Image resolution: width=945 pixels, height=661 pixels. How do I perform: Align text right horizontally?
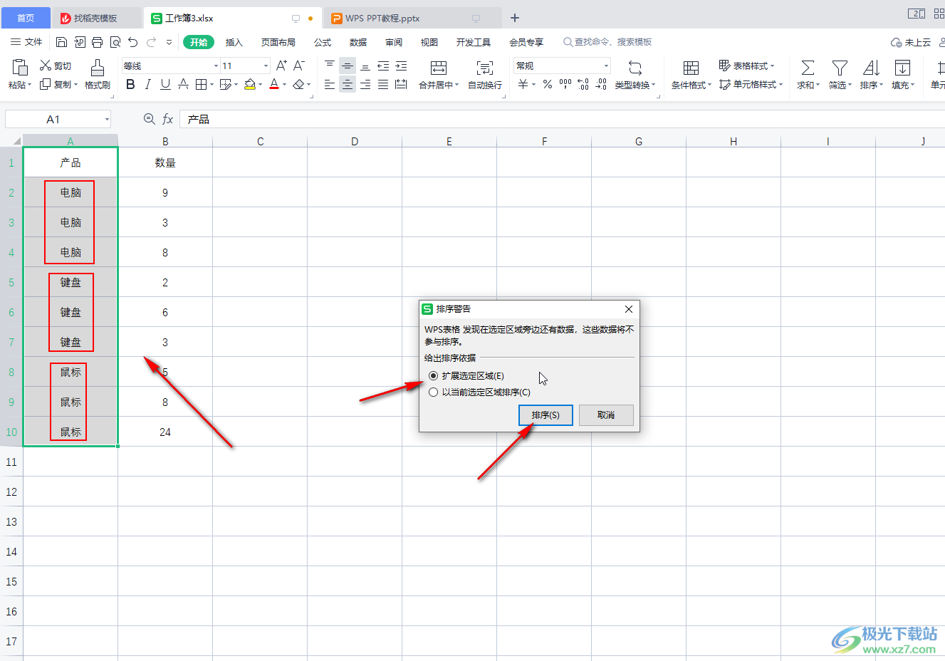pyautogui.click(x=365, y=84)
